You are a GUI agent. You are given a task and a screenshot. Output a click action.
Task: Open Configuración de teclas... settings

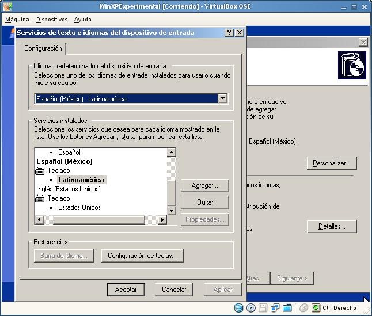142,256
